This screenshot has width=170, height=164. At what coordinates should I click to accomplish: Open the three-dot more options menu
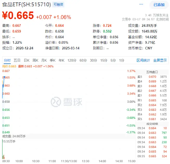(x=141, y=4)
